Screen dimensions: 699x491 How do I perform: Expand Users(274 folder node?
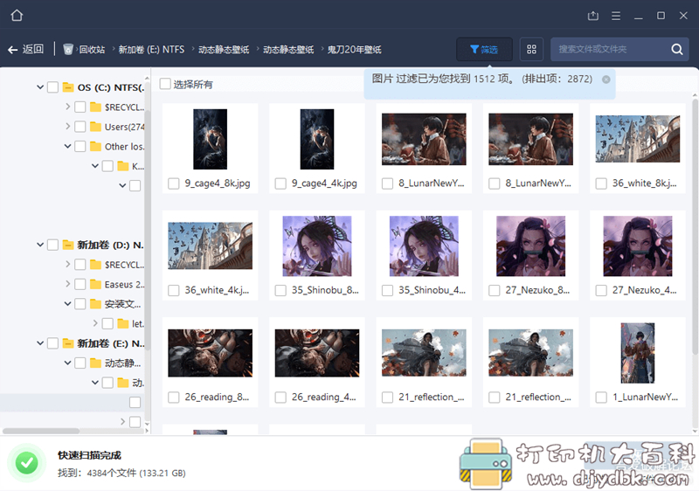[x=68, y=126]
